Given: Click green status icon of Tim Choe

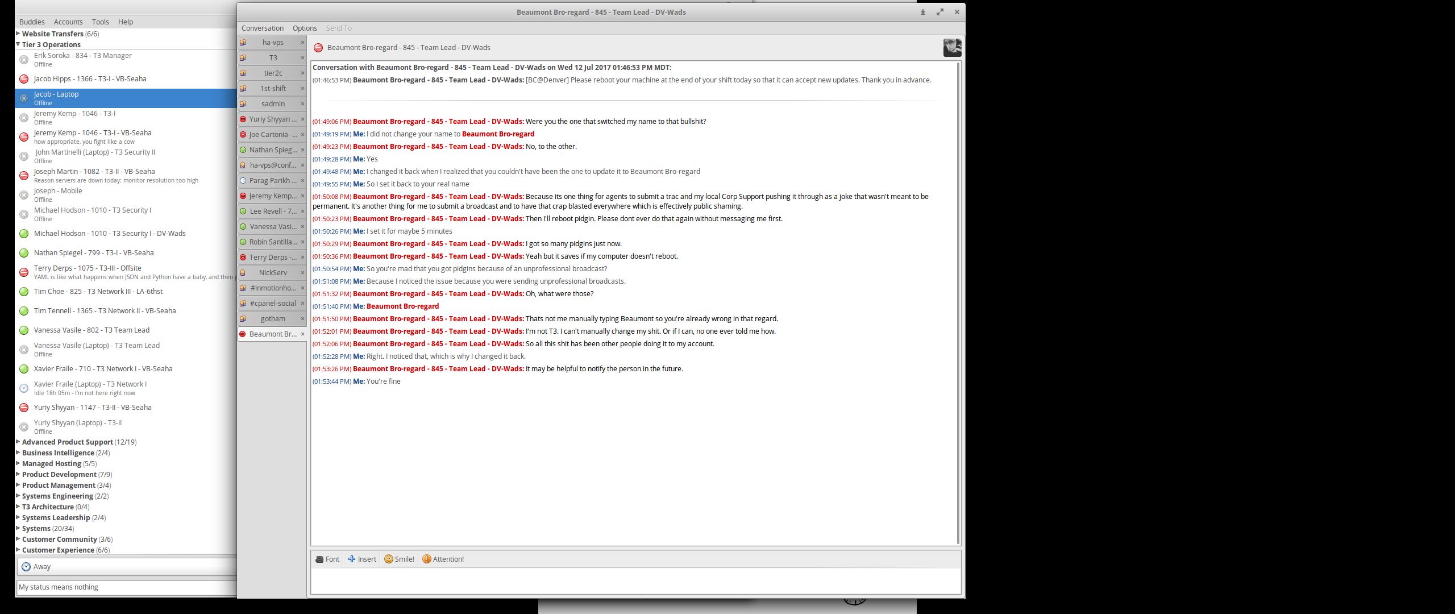Looking at the screenshot, I should point(24,292).
